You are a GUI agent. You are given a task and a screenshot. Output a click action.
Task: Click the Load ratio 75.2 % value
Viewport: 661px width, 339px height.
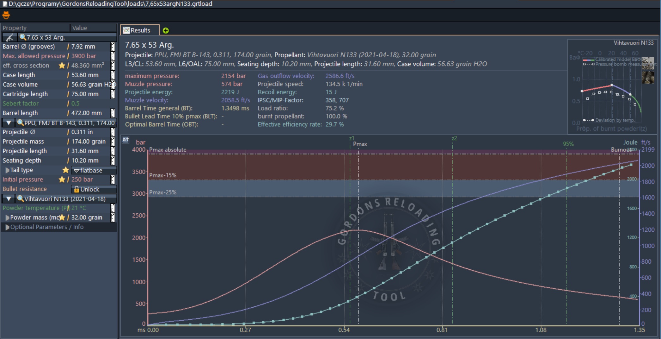pos(334,108)
